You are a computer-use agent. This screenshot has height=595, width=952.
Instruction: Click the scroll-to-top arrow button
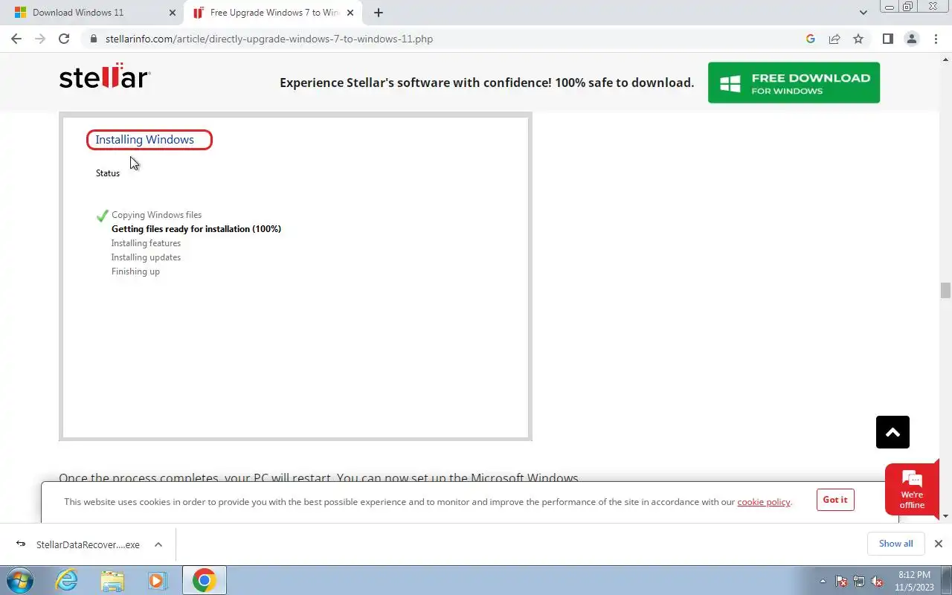(892, 432)
